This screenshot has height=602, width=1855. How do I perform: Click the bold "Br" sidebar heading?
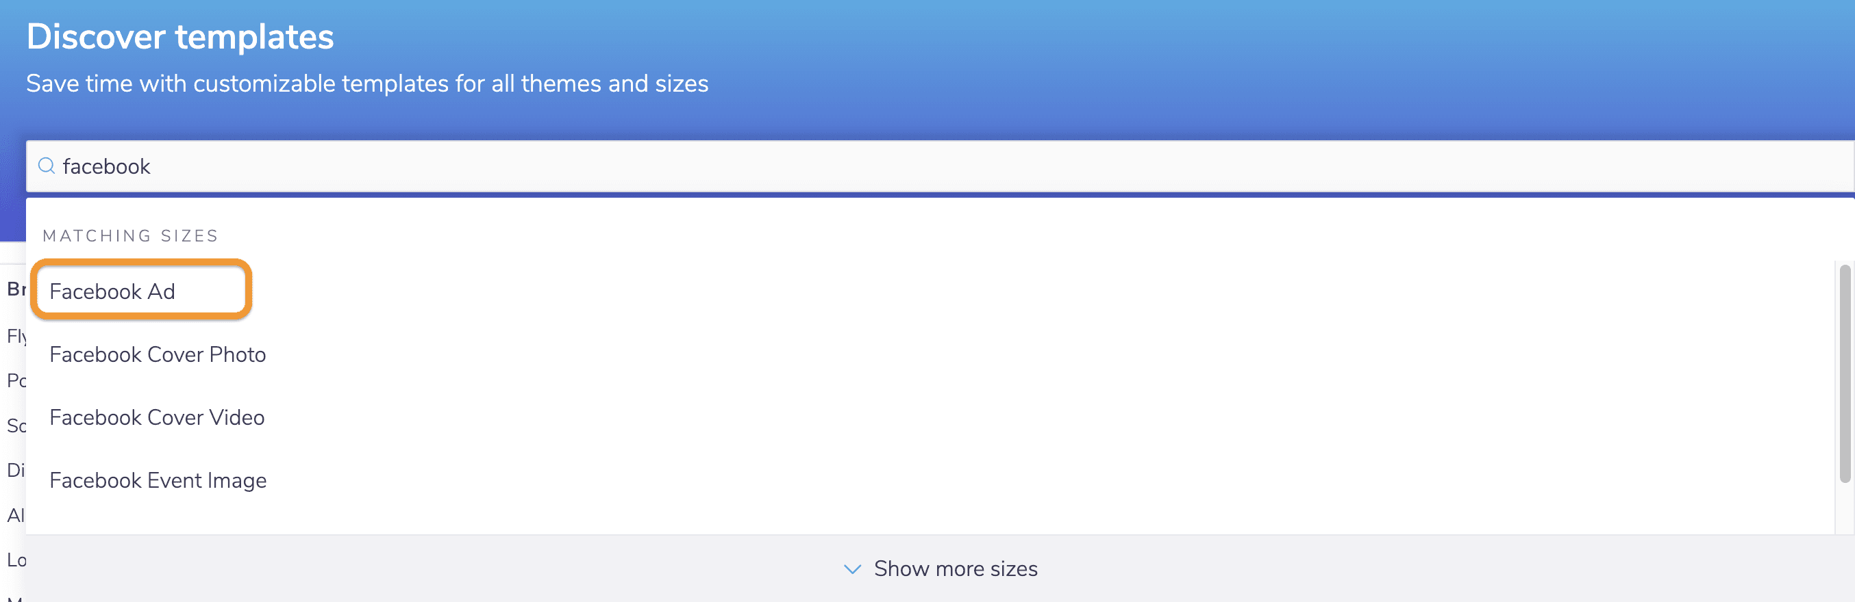click(16, 289)
